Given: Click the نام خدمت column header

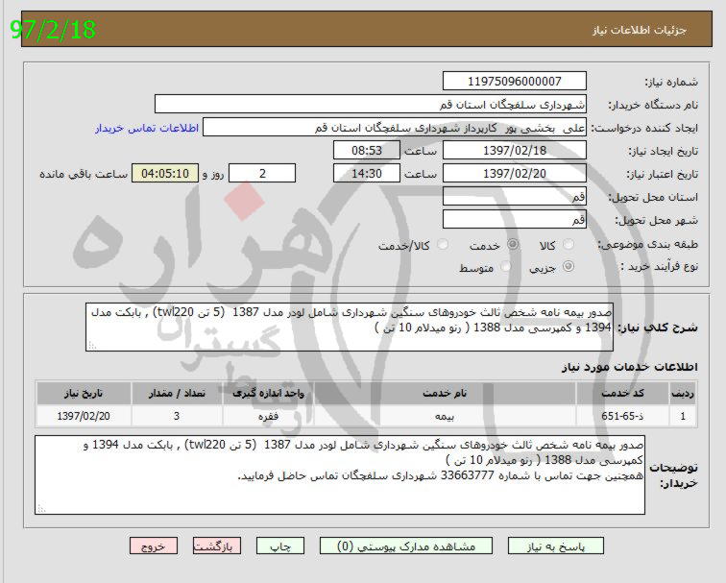Looking at the screenshot, I should [x=445, y=393].
